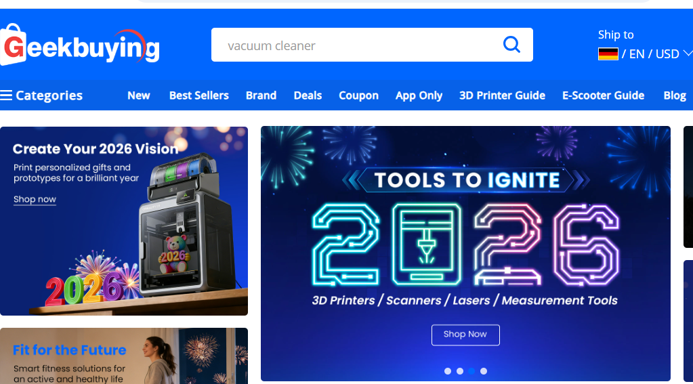Viewport: 693px width, 384px height.
Task: Open the 3D Printer Guide tab
Action: coord(502,95)
